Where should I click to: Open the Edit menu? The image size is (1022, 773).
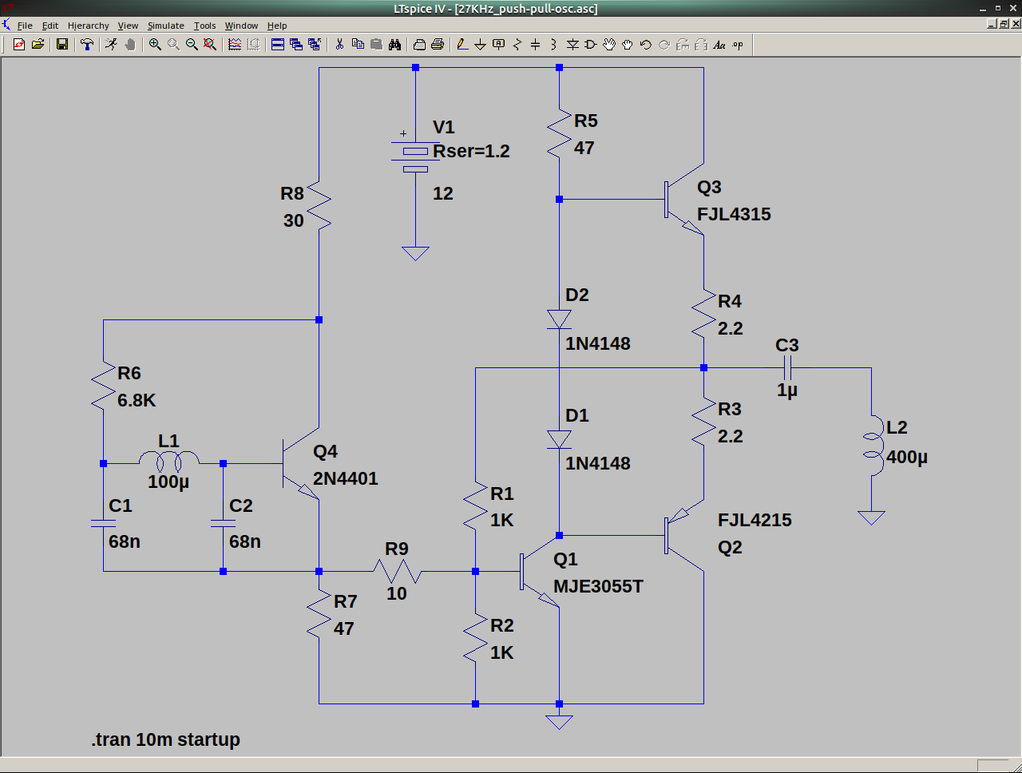tap(50, 26)
